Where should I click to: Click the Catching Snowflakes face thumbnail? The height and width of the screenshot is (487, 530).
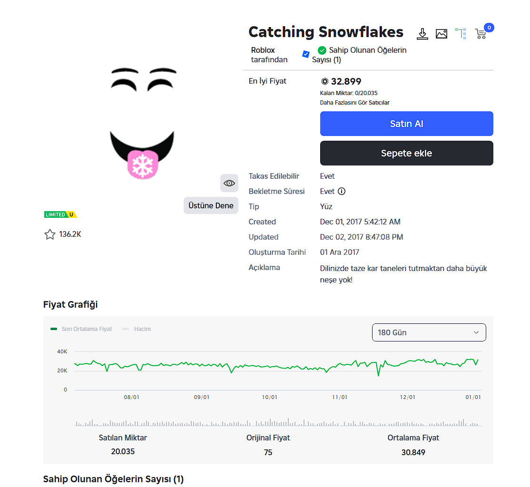pos(143,125)
